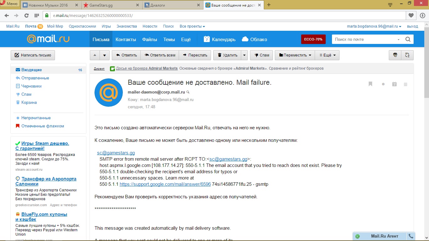Click Написать письмо button
This screenshot has height=241, width=429.
(x=33, y=55)
